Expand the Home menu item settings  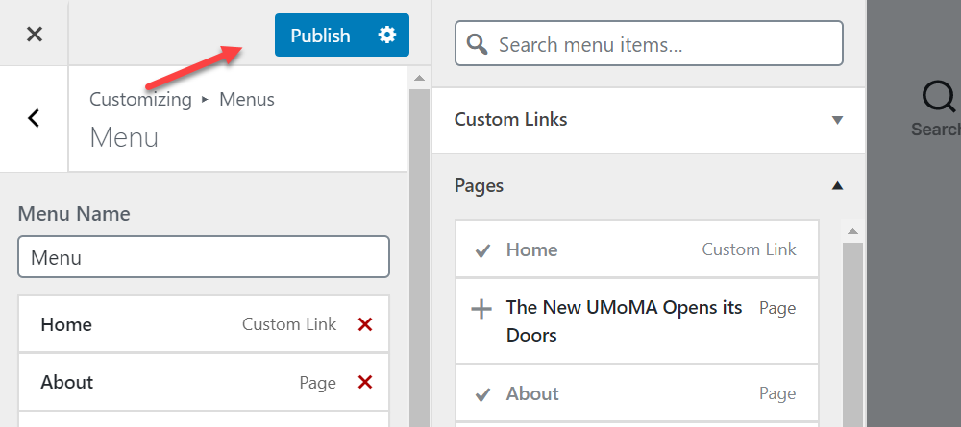pyautogui.click(x=204, y=323)
